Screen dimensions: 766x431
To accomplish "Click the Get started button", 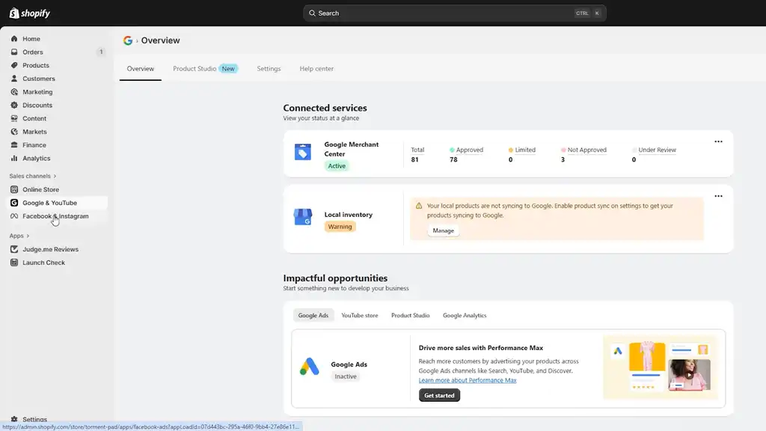I will tap(439, 396).
